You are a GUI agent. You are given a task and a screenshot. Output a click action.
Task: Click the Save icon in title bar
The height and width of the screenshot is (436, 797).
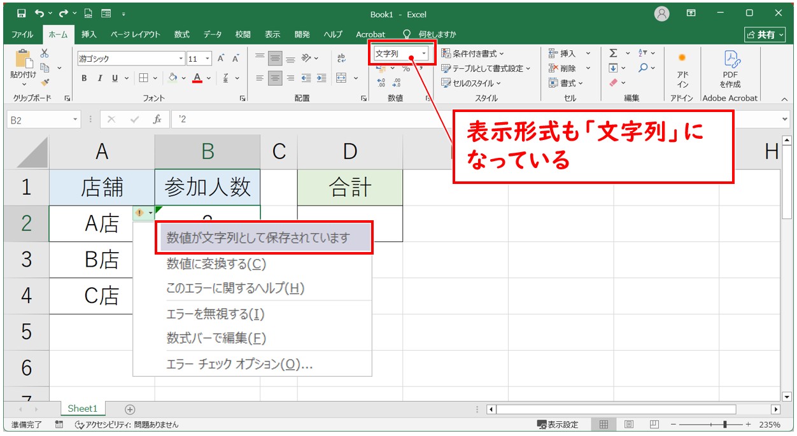[x=22, y=13]
